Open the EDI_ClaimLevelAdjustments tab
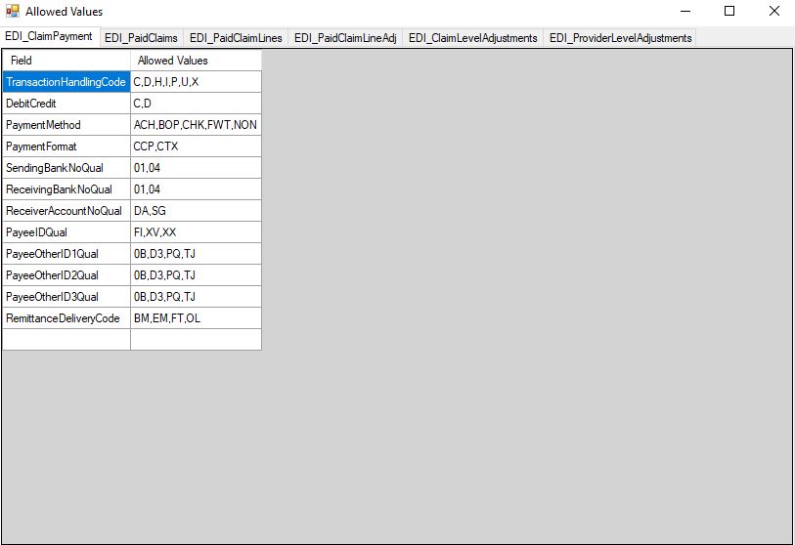 (x=472, y=38)
